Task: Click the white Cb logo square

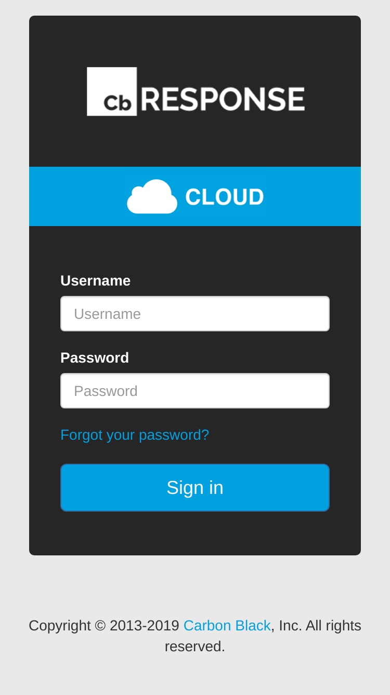Action: (112, 91)
